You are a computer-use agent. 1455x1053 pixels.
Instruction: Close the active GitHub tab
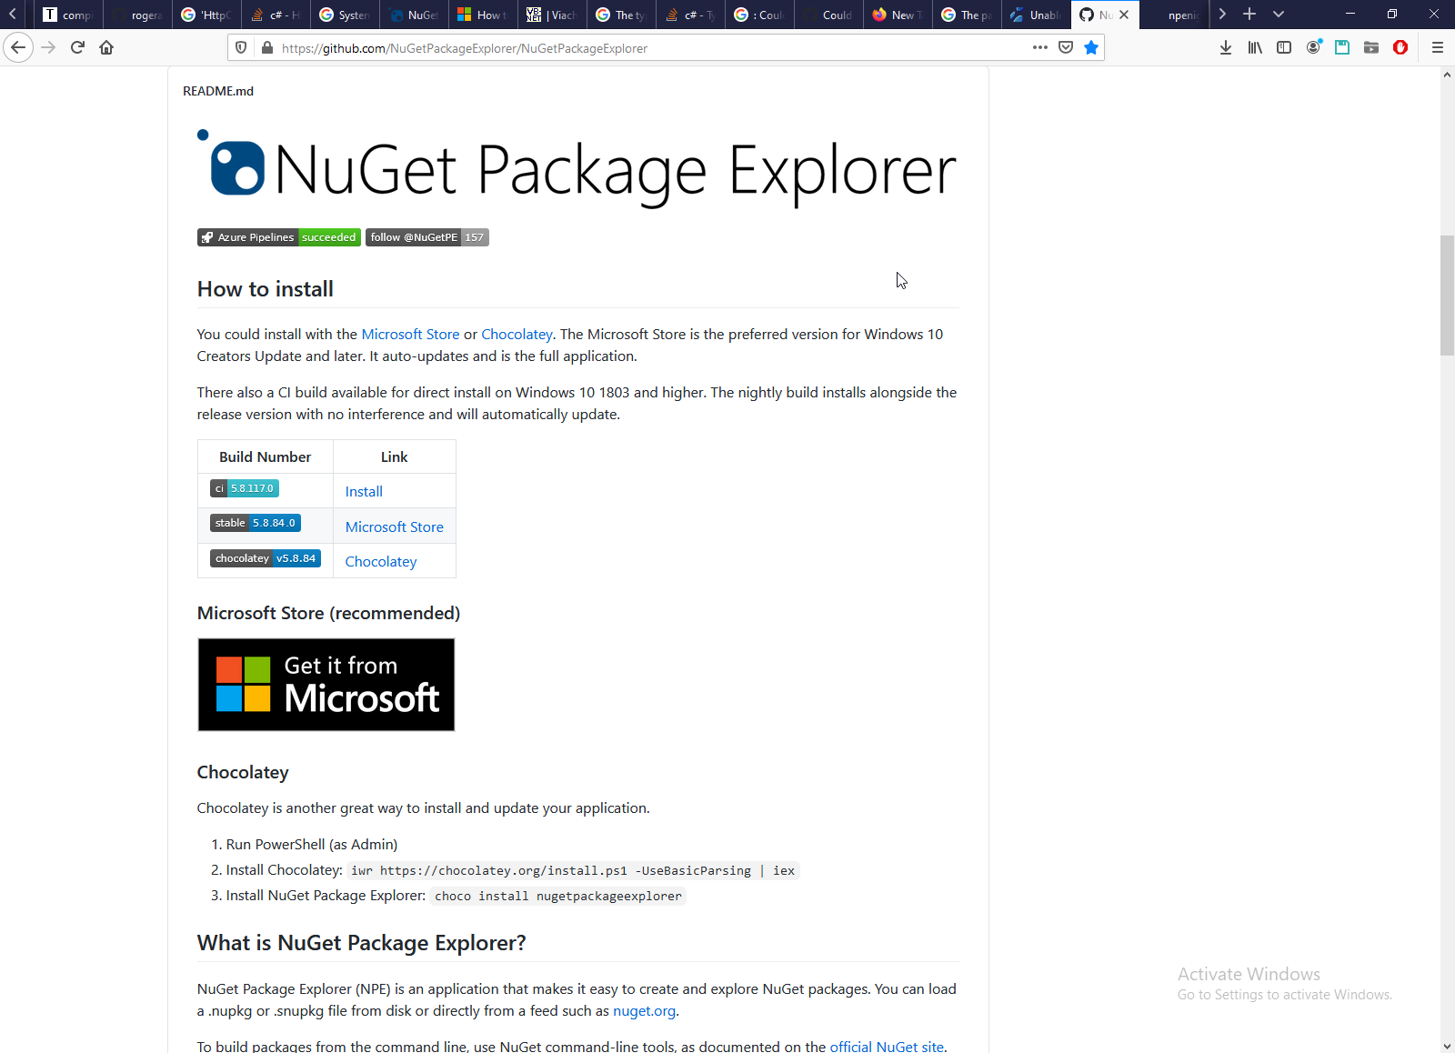[x=1124, y=15]
